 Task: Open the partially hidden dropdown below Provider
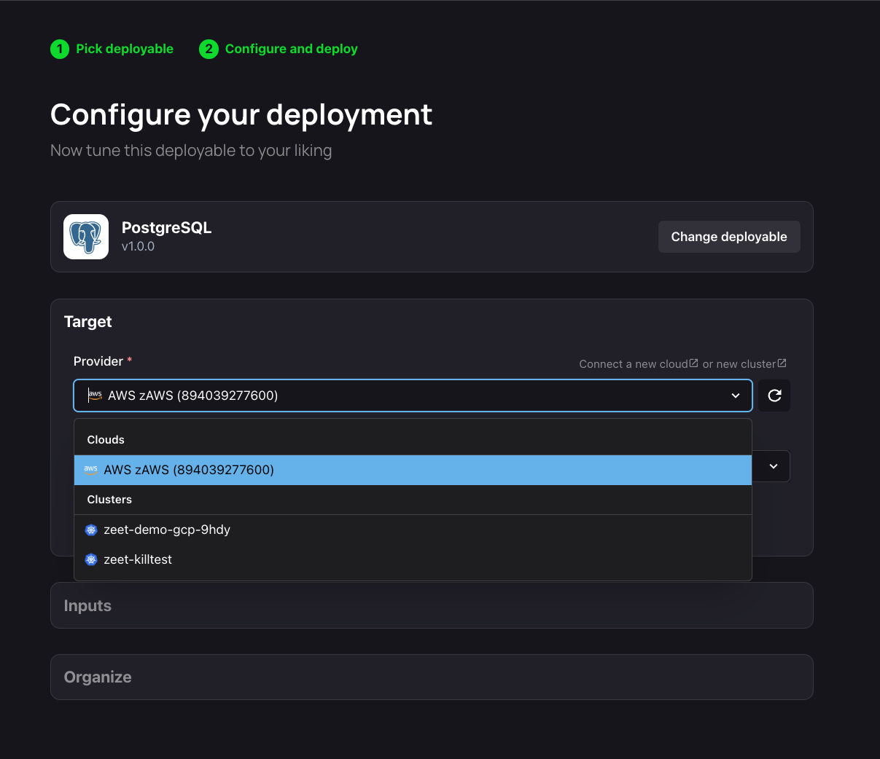click(x=774, y=466)
